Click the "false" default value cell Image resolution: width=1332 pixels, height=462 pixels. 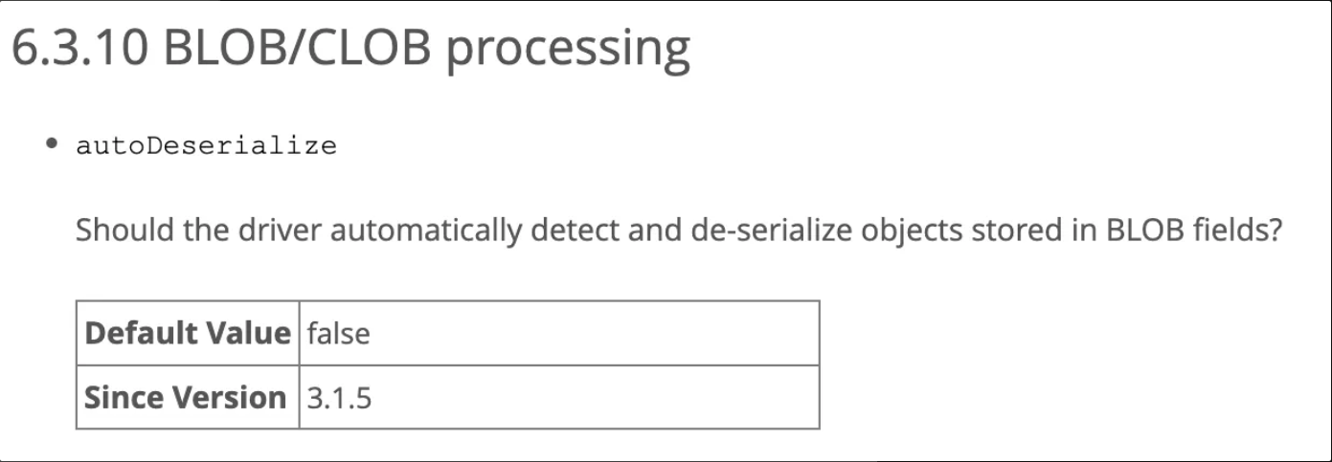(339, 333)
